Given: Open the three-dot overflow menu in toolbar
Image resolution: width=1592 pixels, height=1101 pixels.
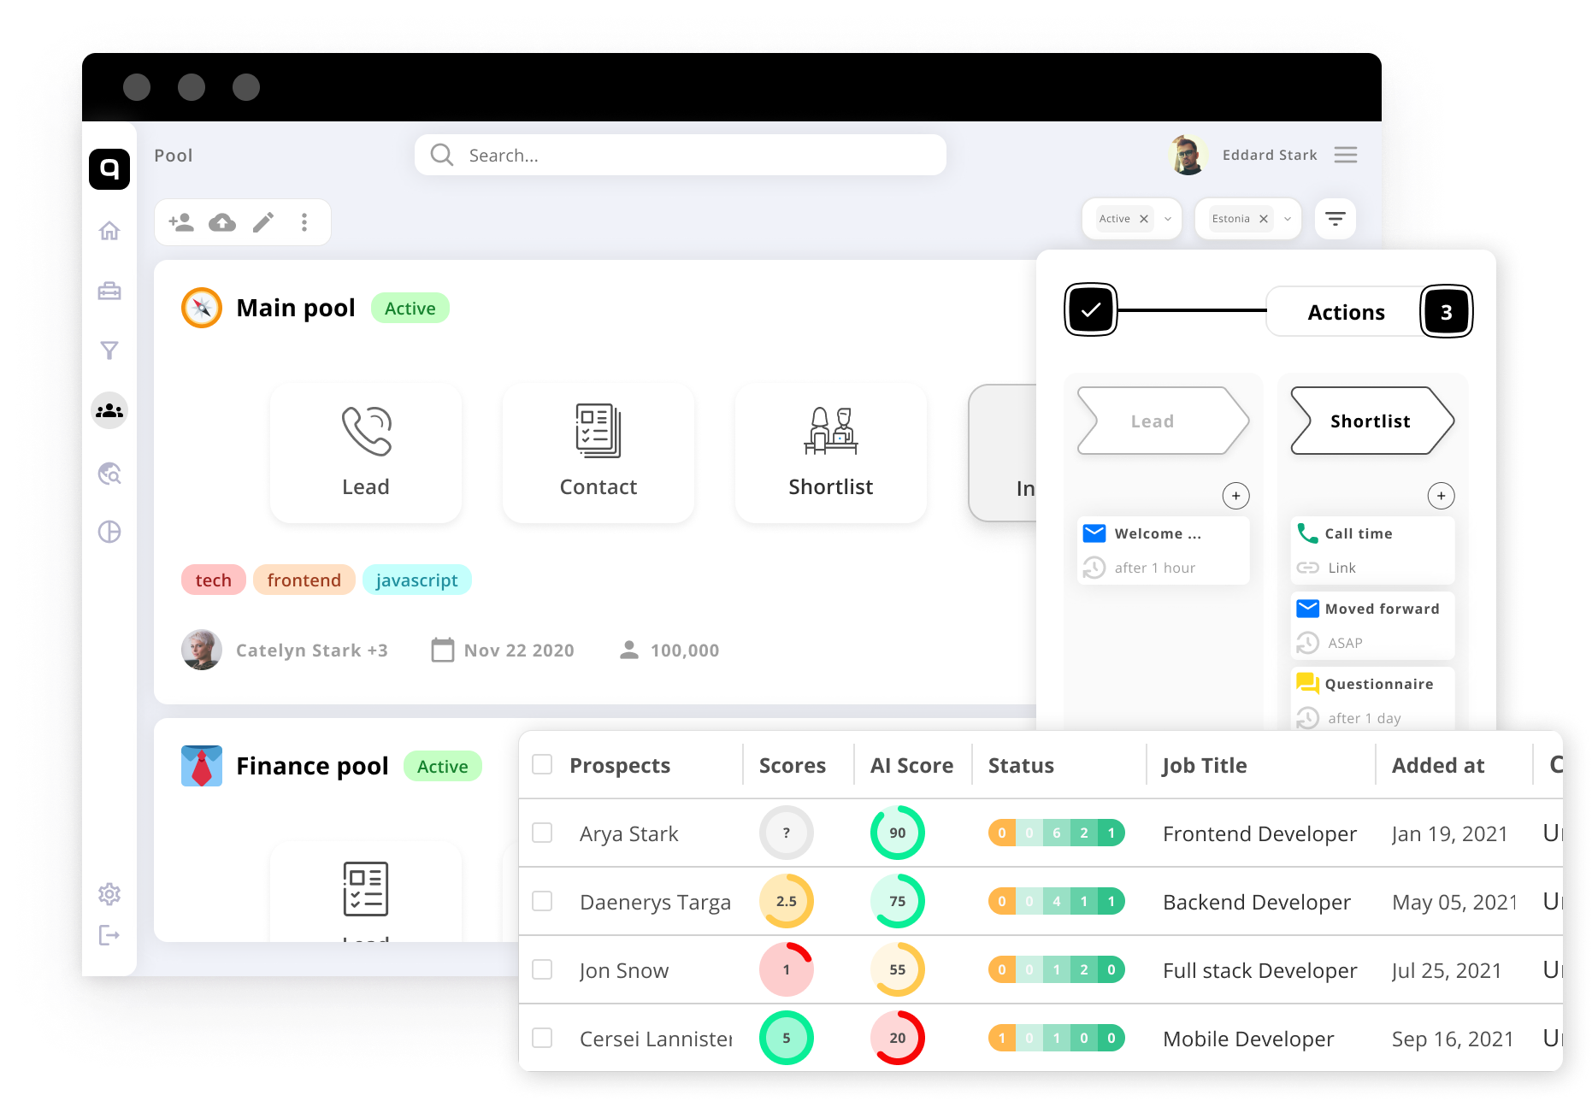Looking at the screenshot, I should [304, 221].
